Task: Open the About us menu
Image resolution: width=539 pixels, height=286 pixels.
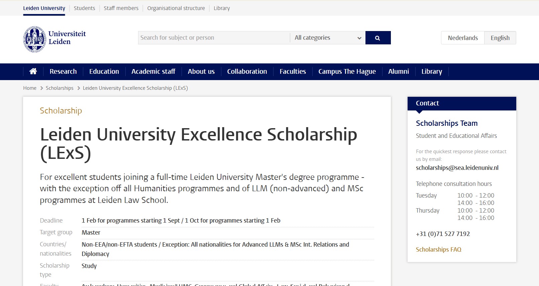Action: pos(201,71)
